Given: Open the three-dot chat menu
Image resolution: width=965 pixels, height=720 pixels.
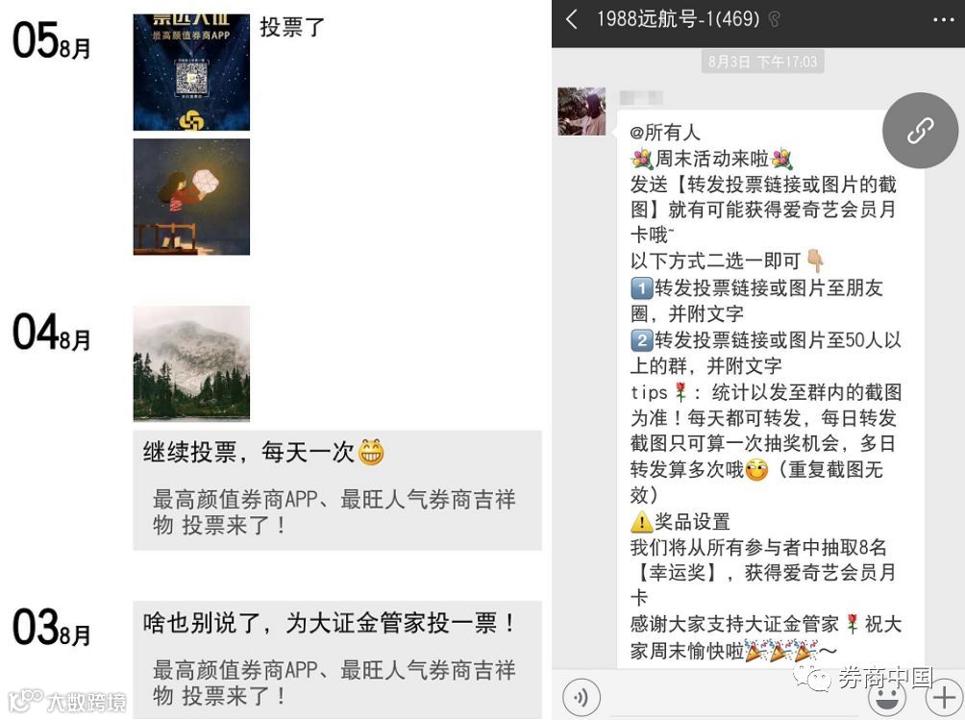Looking at the screenshot, I should 944,19.
